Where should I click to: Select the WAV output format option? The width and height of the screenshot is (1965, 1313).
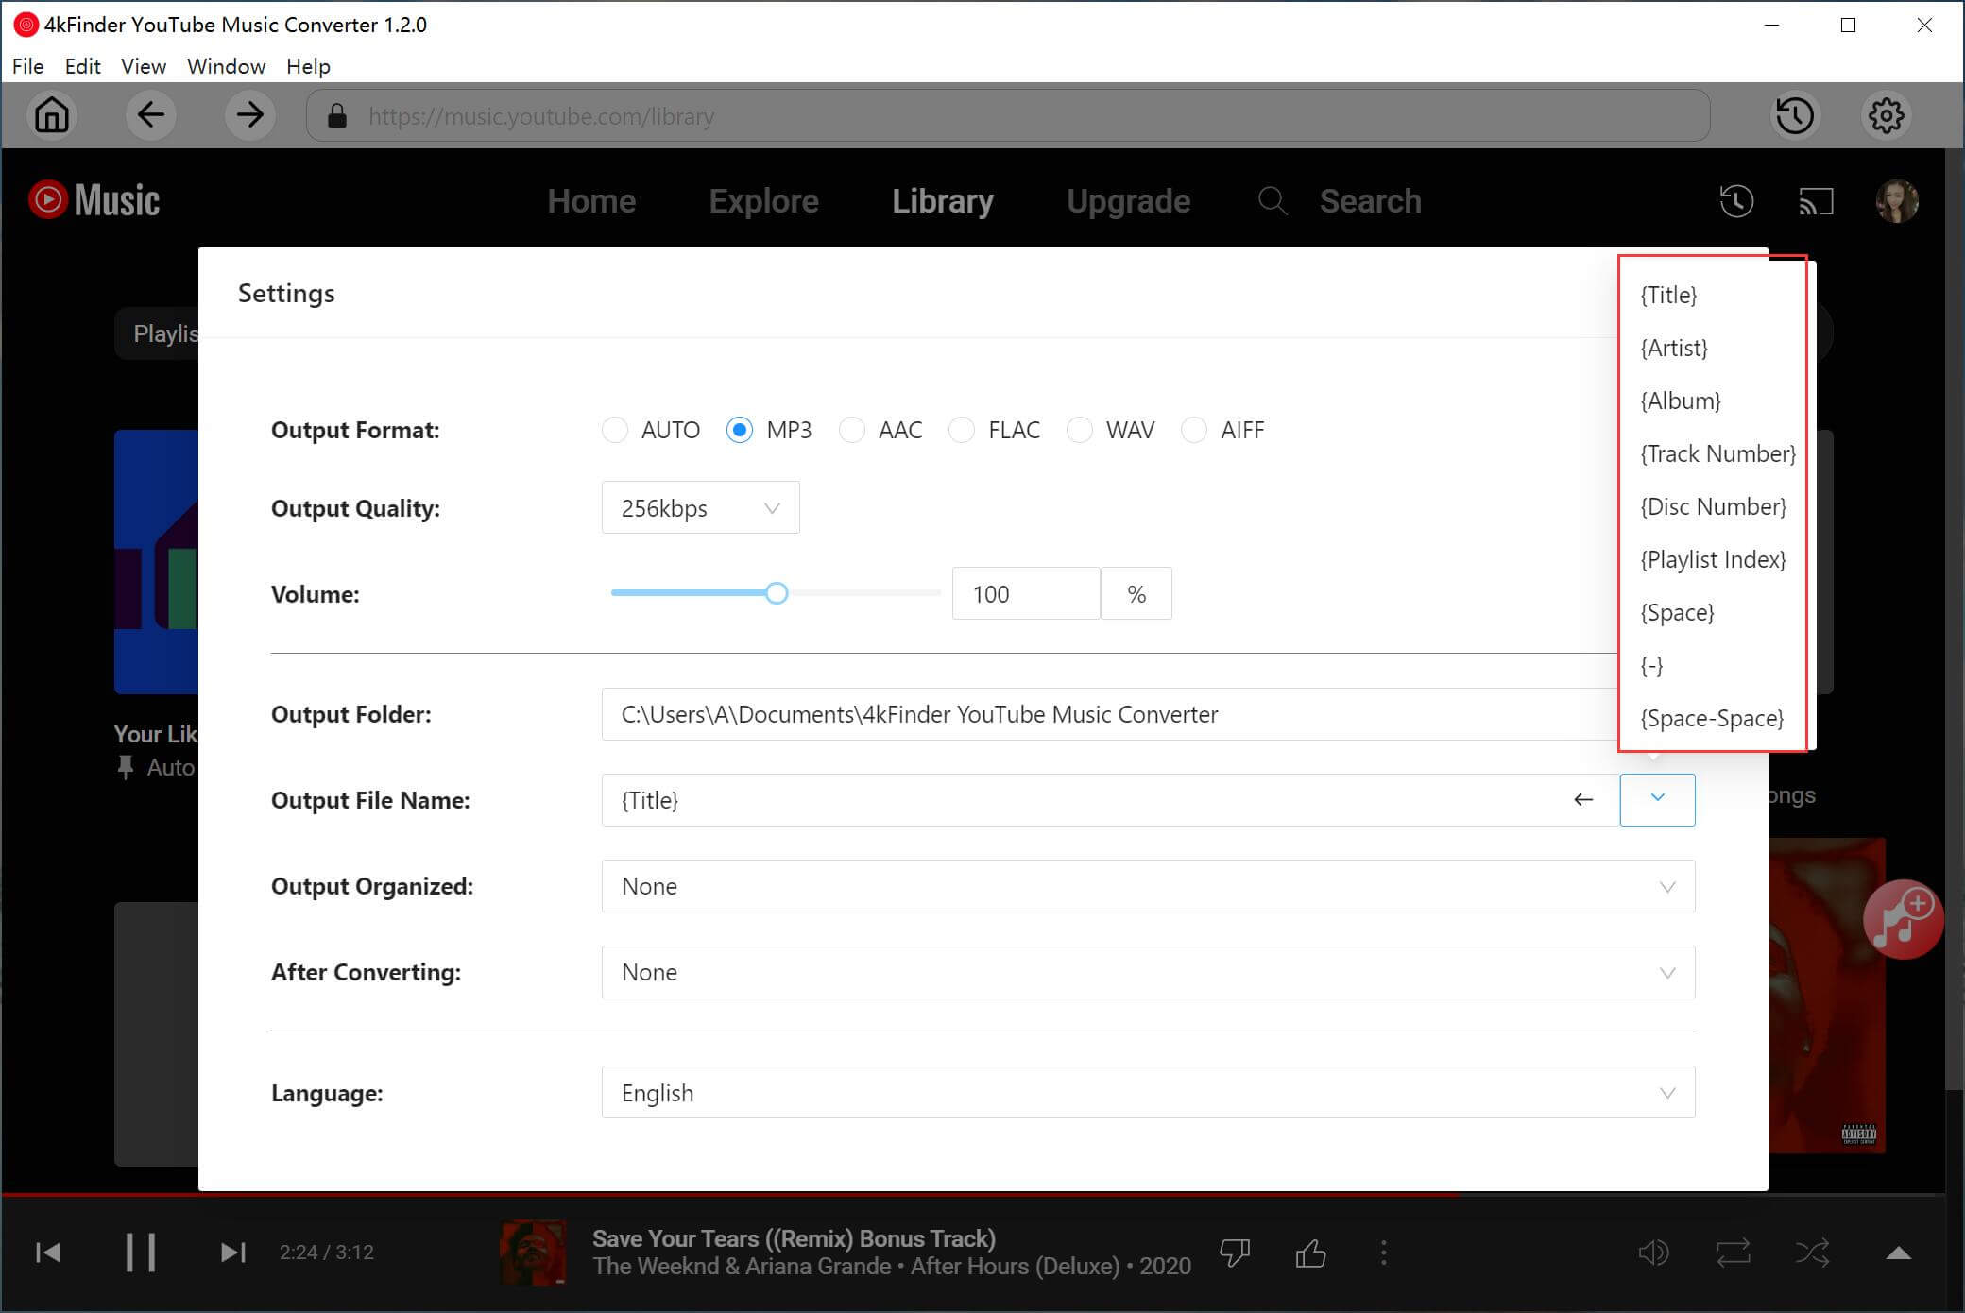[1080, 431]
